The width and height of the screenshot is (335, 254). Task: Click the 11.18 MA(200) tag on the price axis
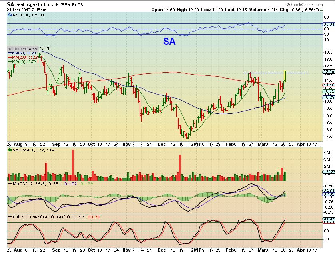(329, 85)
